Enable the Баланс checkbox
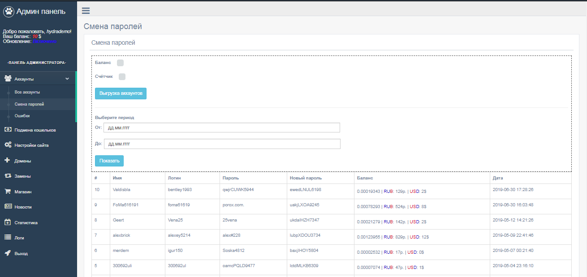Image resolution: width=587 pixels, height=277 pixels. [x=120, y=63]
